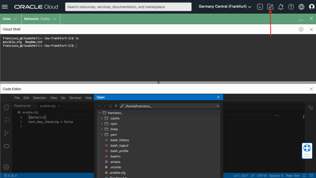The width and height of the screenshot is (316, 178).
Task: Click the search resources input field
Action: pyautogui.click(x=128, y=7)
